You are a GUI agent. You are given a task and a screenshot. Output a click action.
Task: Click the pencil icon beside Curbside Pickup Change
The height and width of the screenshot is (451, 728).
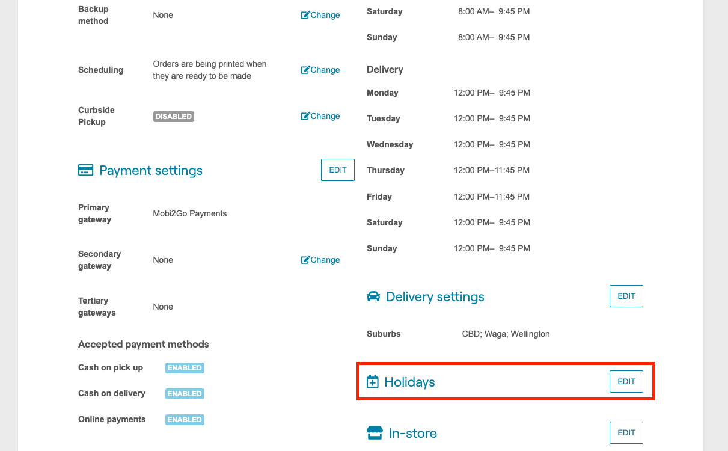pos(305,115)
